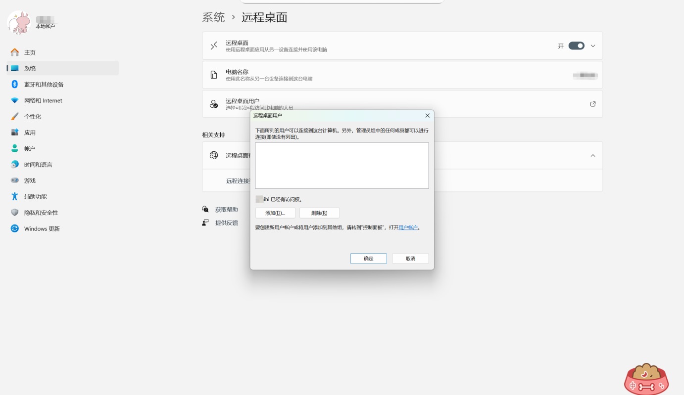Select the empty remote users list box

(x=342, y=165)
